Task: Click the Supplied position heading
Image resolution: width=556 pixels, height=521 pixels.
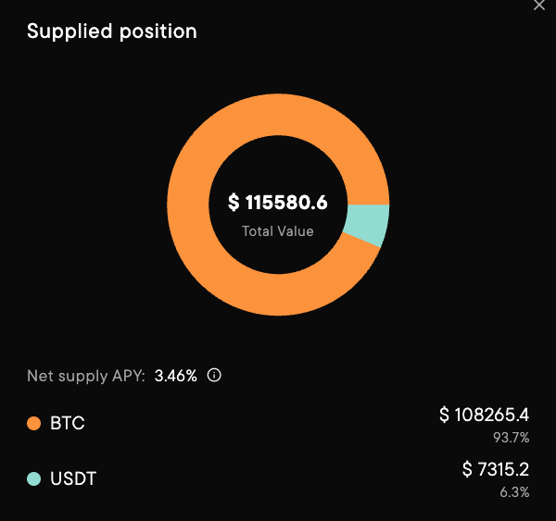Action: pos(112,31)
